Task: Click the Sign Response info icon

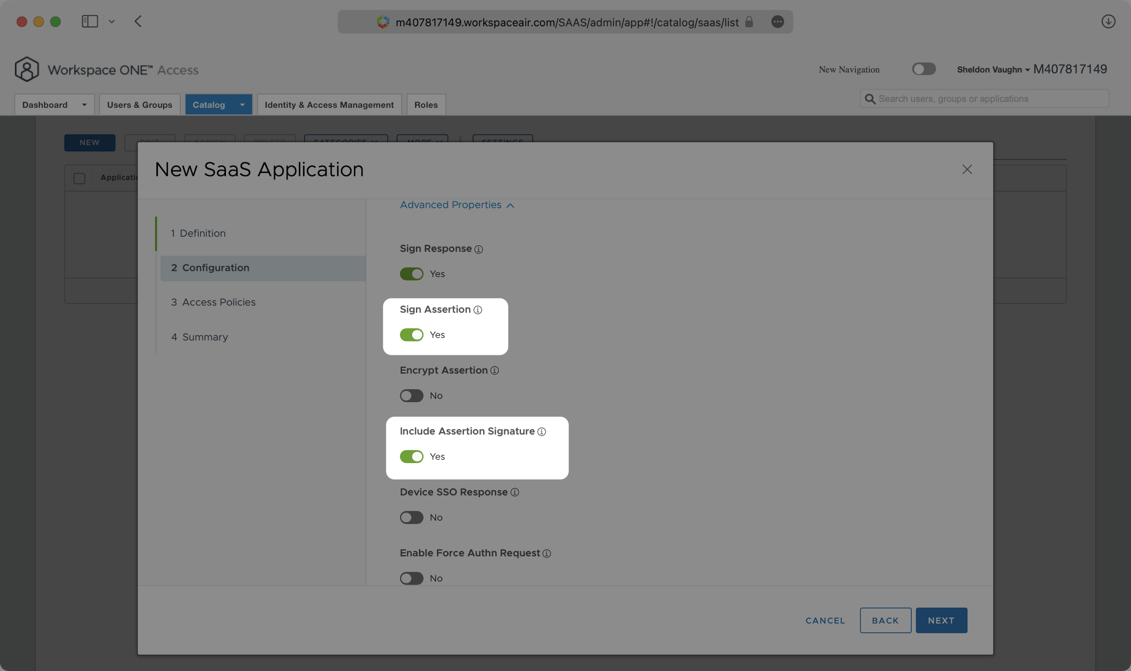Action: [478, 249]
